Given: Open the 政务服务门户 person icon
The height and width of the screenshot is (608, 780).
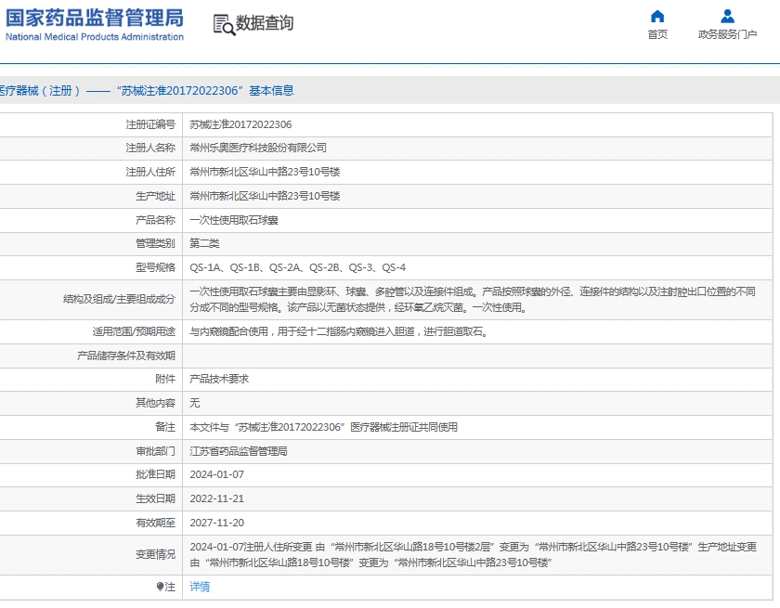Looking at the screenshot, I should [x=727, y=17].
